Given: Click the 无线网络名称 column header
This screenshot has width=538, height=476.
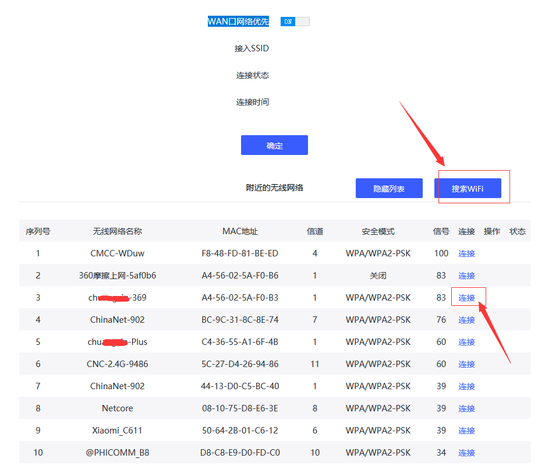Looking at the screenshot, I should tap(118, 231).
